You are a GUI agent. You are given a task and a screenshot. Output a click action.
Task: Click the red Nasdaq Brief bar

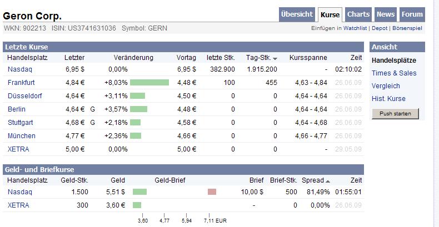click(212, 192)
